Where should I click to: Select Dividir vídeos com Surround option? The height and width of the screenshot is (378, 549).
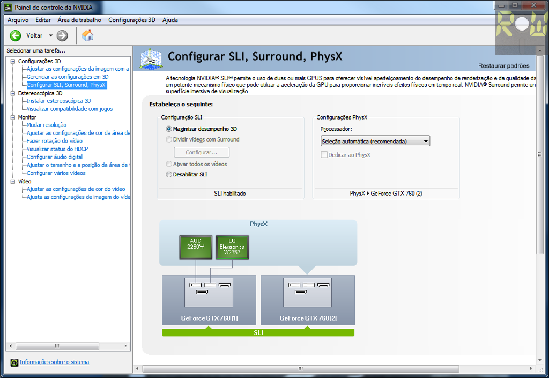pos(169,139)
